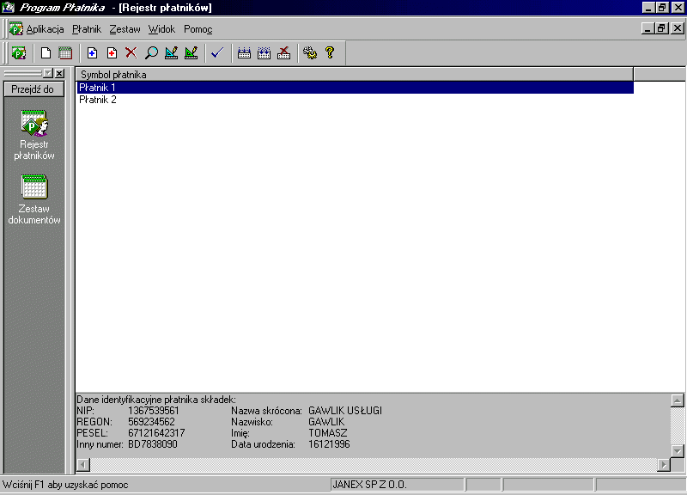
Task: Click the first name value TOMASZ
Action: (x=328, y=433)
